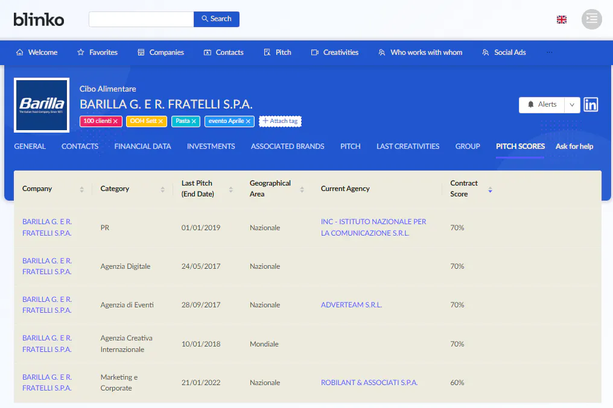Focus the search text field

pos(141,19)
